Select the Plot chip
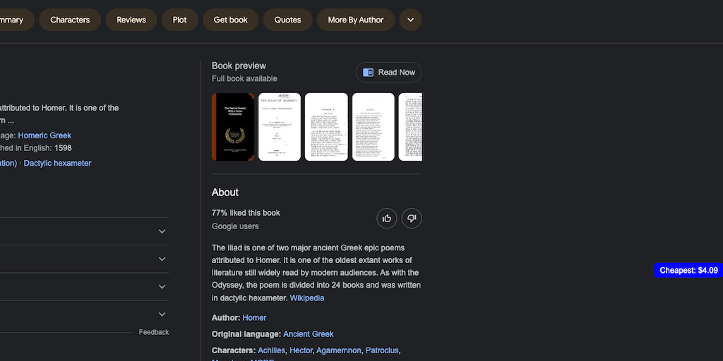The width and height of the screenshot is (723, 361). coord(180,20)
